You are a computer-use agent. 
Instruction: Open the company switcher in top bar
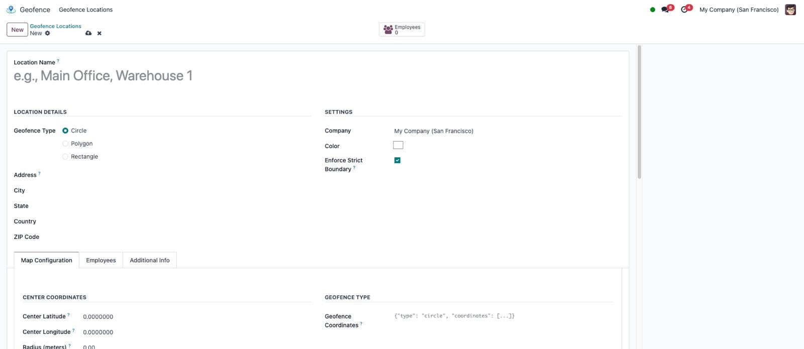coord(739,10)
